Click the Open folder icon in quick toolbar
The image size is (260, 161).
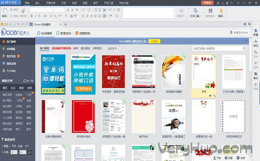(2, 24)
